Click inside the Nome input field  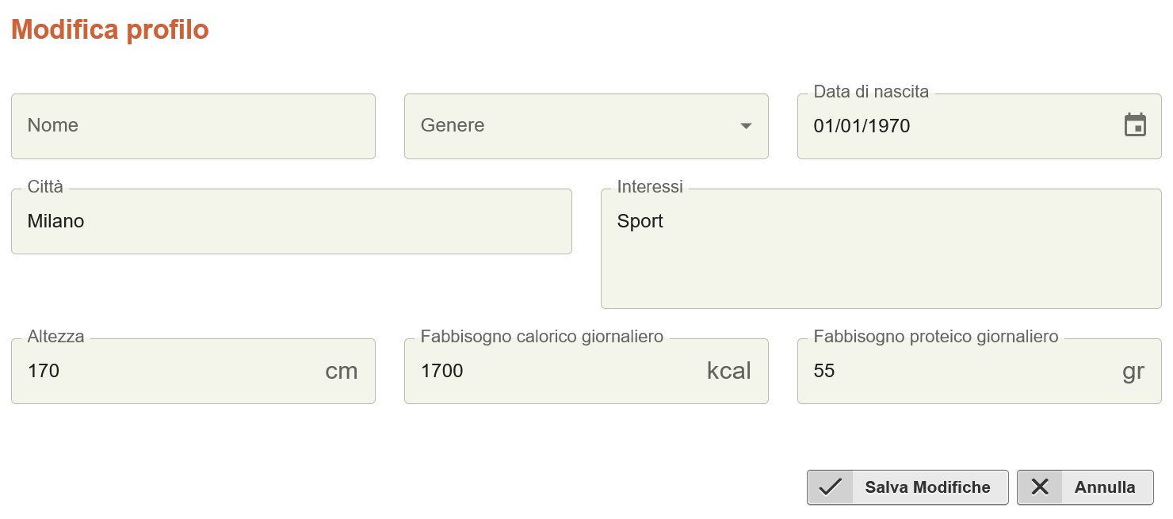click(193, 125)
